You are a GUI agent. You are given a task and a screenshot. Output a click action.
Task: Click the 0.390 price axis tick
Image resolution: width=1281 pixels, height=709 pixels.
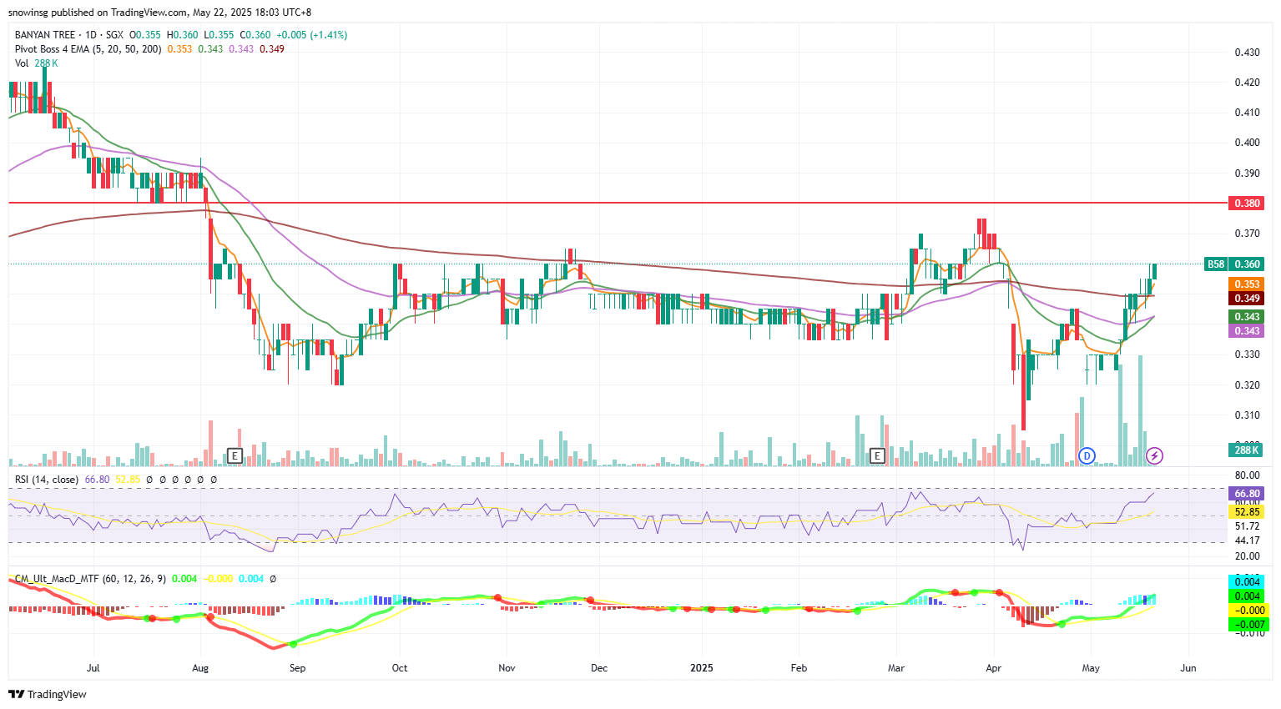point(1247,173)
